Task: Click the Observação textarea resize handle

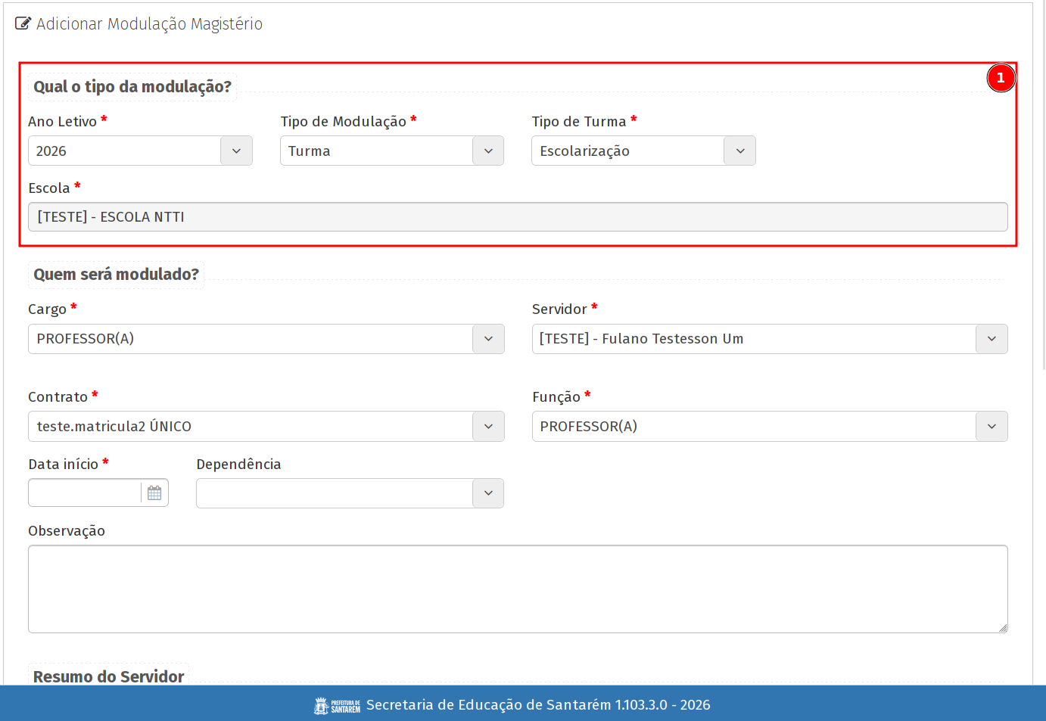Action: 1003,627
